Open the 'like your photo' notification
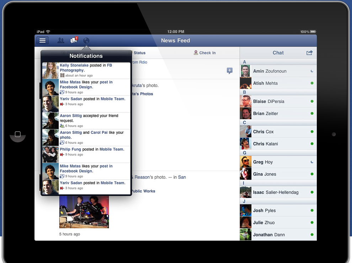The width and height of the screenshot is (352, 263). pos(86,138)
